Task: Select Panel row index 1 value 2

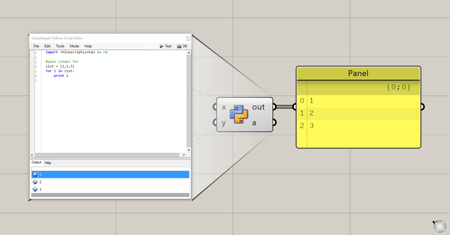Action: coord(358,113)
